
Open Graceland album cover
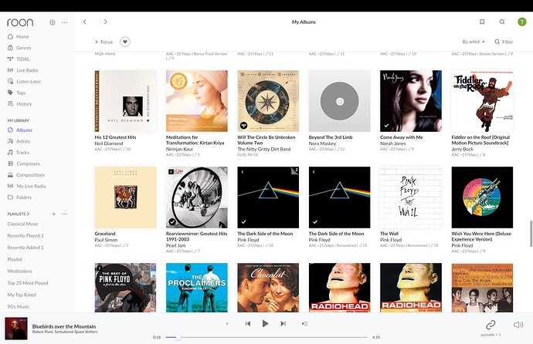[125, 197]
